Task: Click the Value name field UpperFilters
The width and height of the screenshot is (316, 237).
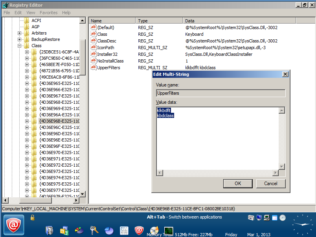Action: [x=220, y=93]
